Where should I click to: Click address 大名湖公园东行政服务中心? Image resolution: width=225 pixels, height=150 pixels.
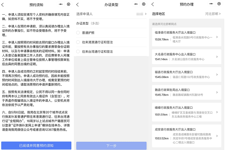coord(188,59)
